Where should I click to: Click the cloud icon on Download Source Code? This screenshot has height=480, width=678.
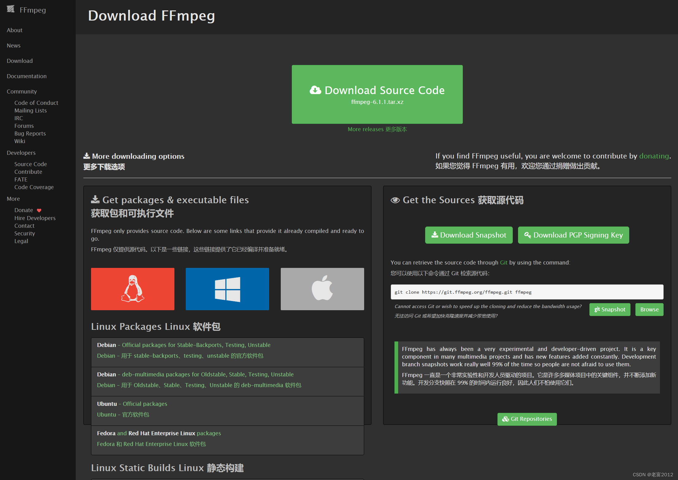click(x=315, y=90)
